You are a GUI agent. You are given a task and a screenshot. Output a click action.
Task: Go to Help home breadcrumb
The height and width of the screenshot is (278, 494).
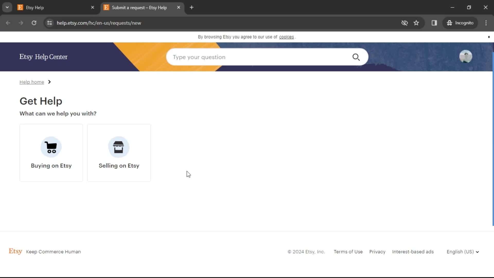pos(32,82)
